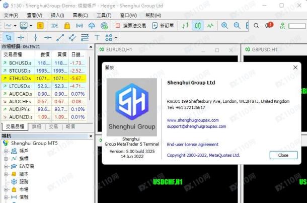This screenshot has height=203, width=307.
Task: Open the indicators chart template icon
Action: tap(24, 26)
